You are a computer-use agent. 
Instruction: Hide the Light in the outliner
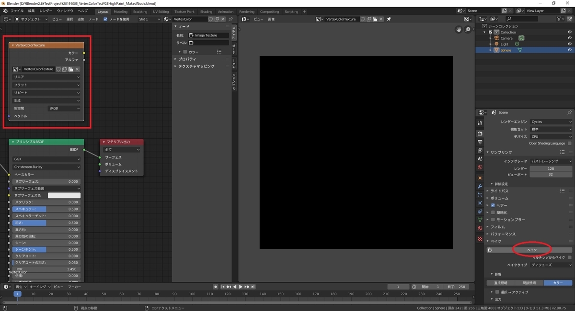point(570,44)
